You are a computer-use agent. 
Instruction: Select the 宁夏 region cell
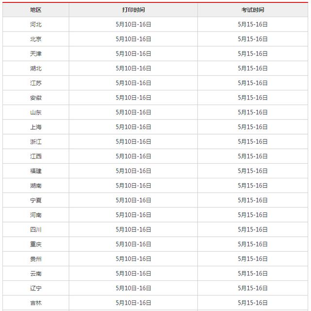point(35,200)
